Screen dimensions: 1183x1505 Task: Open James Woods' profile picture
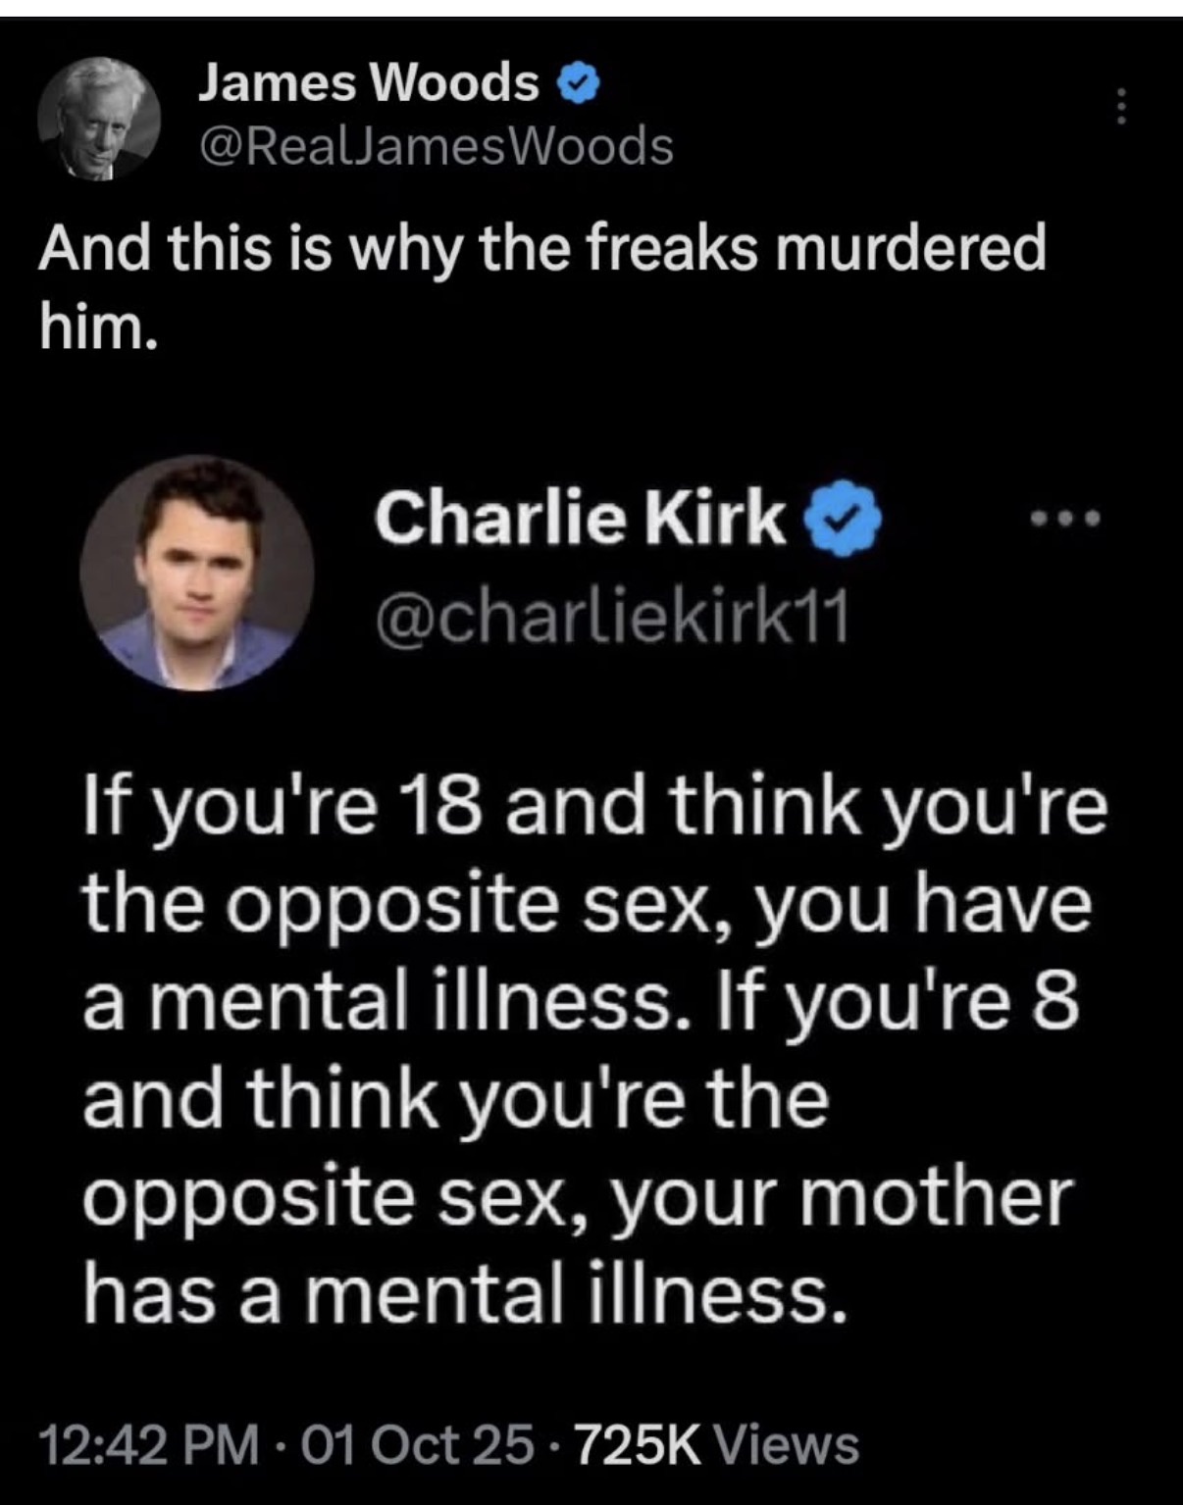(99, 120)
